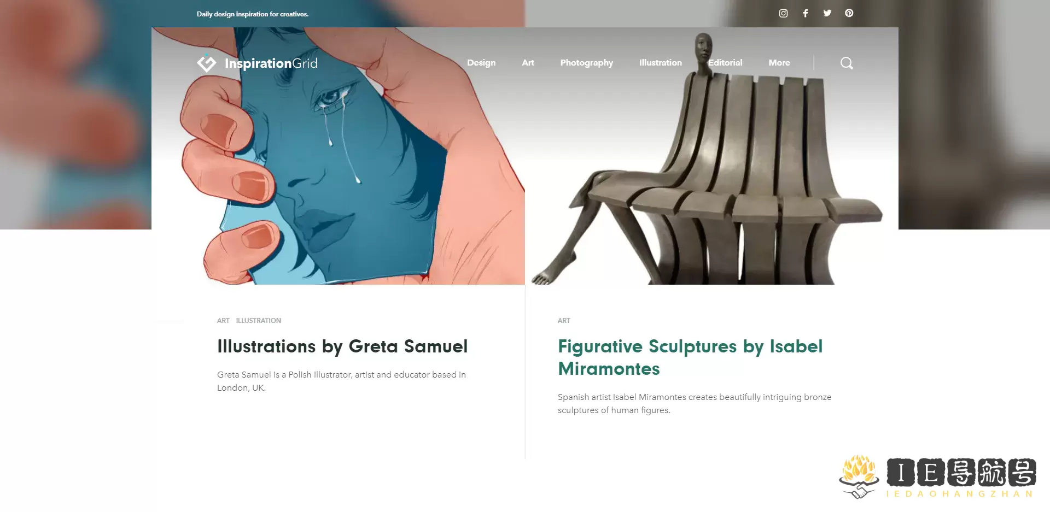
Task: Click the IE Daohangzhan lotus logo
Action: [859, 476]
